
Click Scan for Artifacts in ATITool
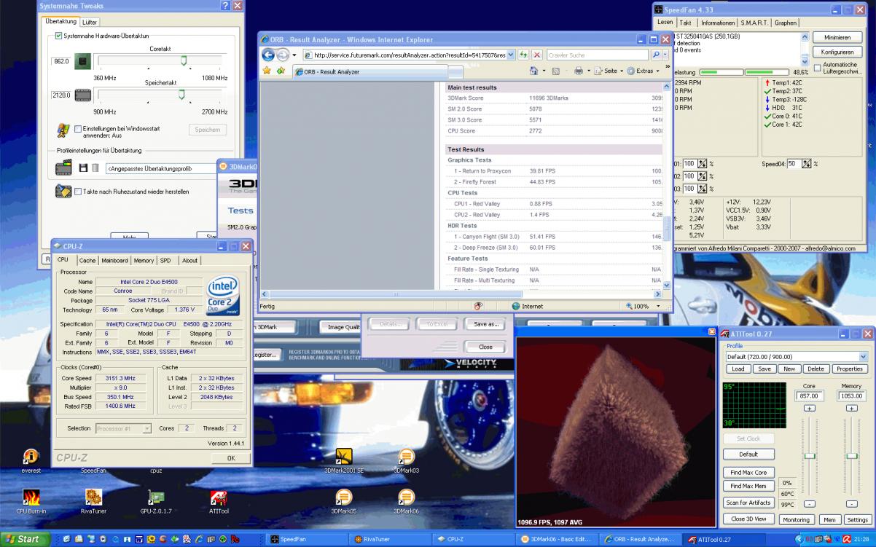pos(748,503)
